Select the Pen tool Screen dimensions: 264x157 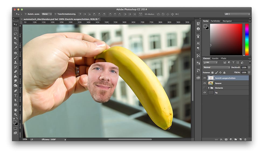(16, 91)
